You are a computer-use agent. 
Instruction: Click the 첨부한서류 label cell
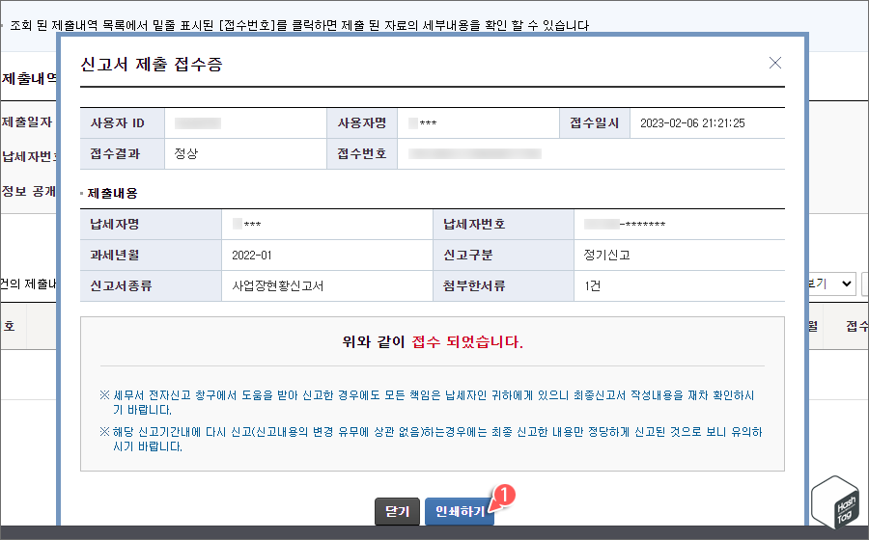(x=503, y=286)
